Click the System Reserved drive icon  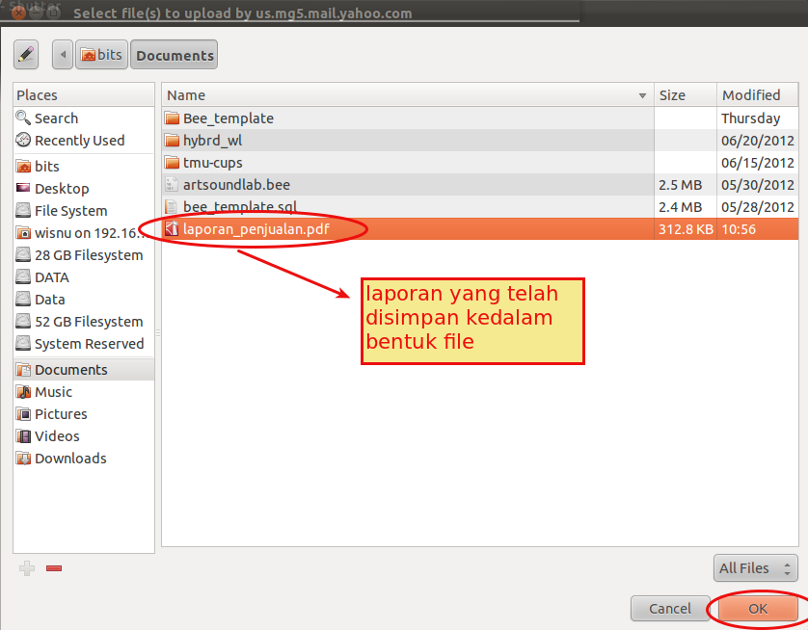(x=23, y=343)
